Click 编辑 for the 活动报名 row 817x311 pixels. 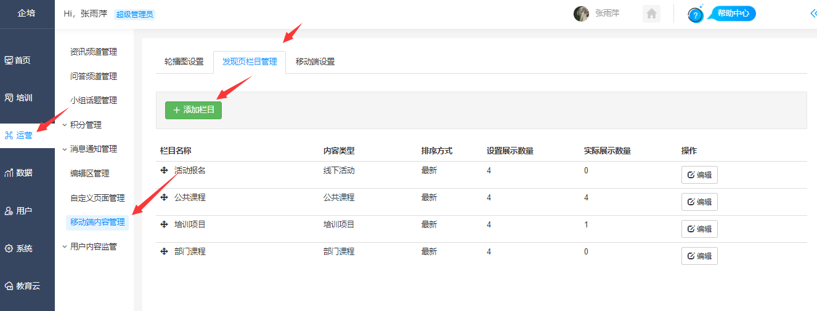click(x=699, y=175)
